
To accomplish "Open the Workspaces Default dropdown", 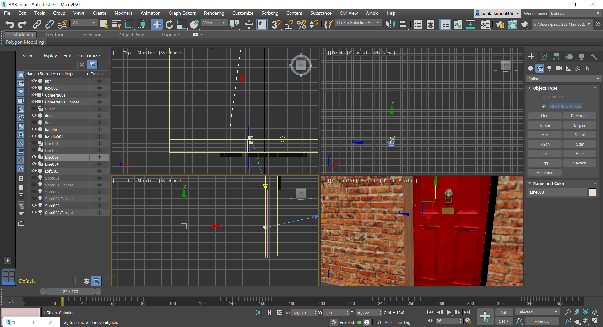I will [575, 14].
